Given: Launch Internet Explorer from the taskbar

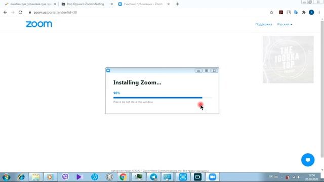Looking at the screenshot, I should click(x=21, y=177).
